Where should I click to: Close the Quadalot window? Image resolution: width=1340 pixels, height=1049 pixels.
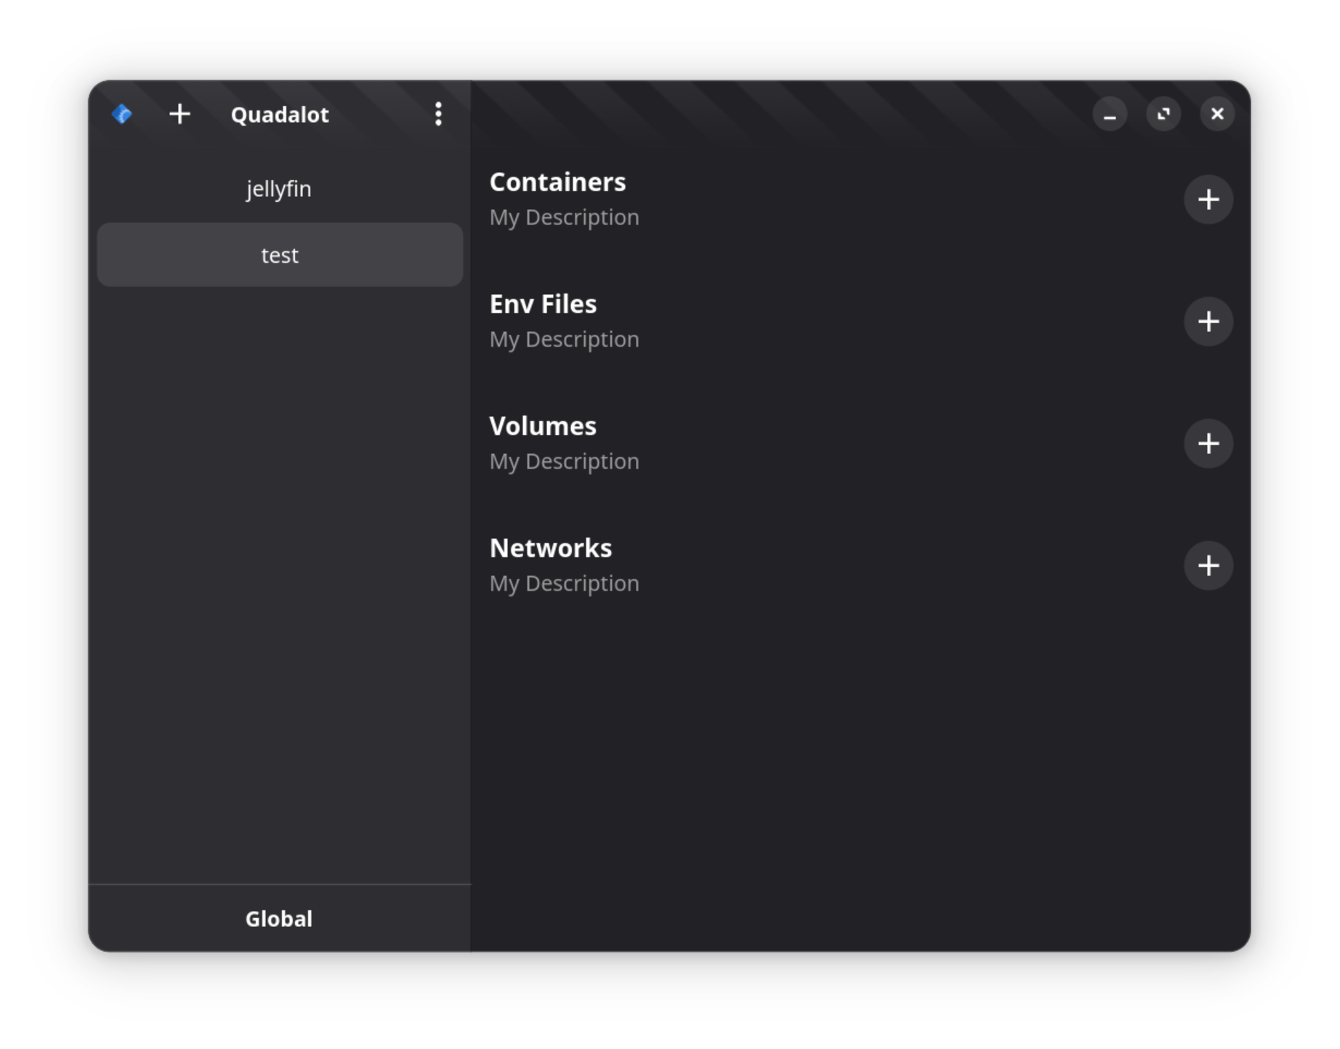point(1217,114)
